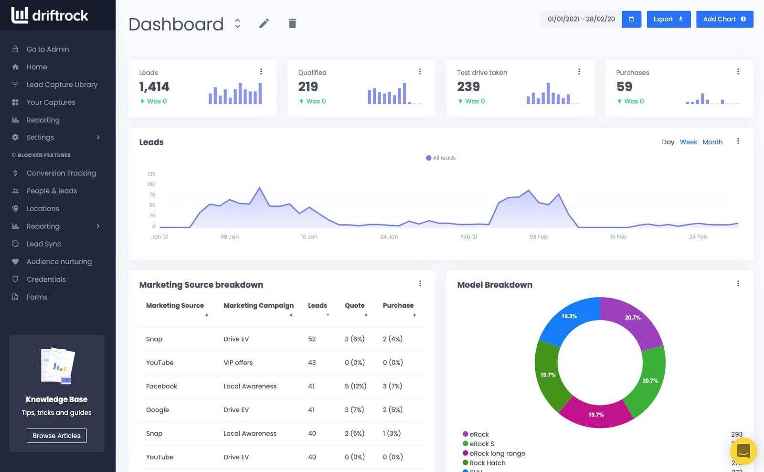
Task: Open three-dot menu on Leads card
Action: pos(261,72)
